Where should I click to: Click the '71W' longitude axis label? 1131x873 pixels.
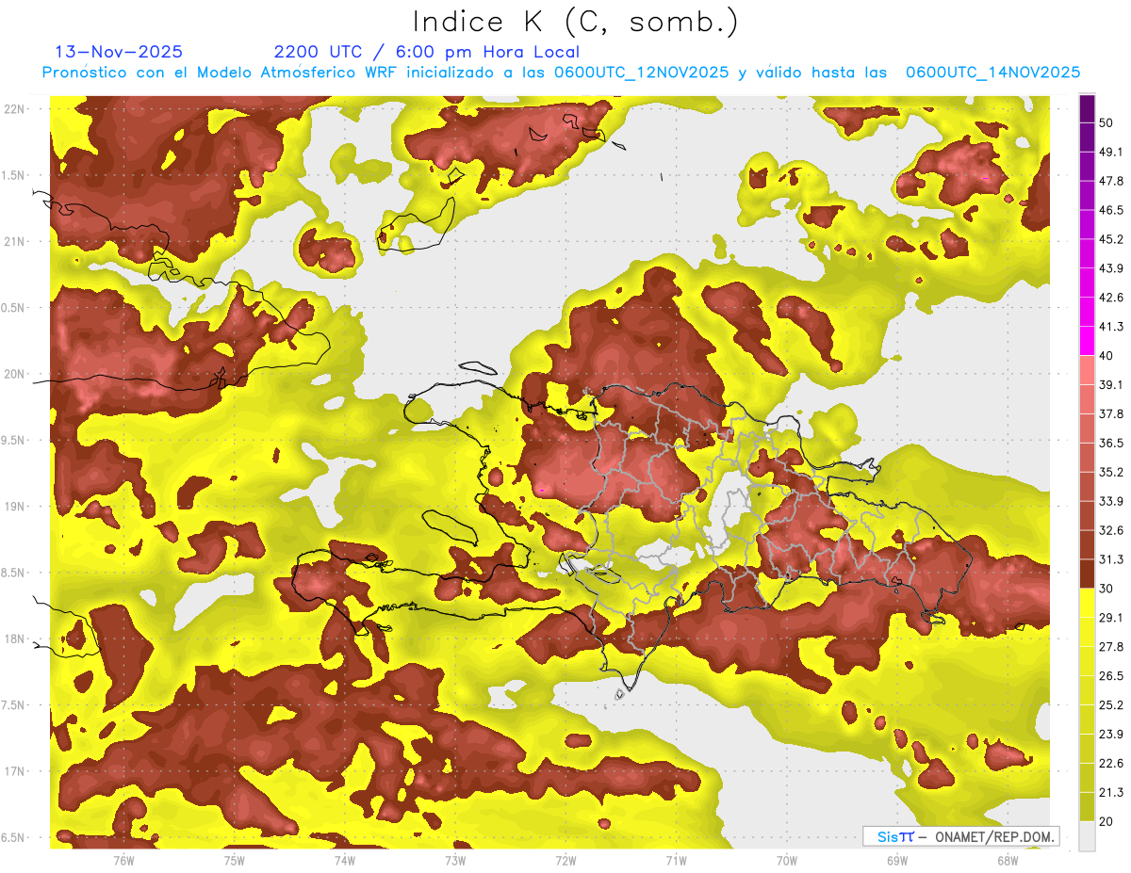coord(676,860)
